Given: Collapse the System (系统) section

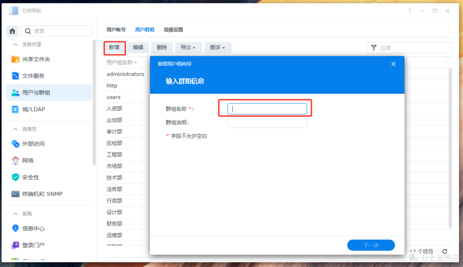Looking at the screenshot, I should click(x=15, y=214).
